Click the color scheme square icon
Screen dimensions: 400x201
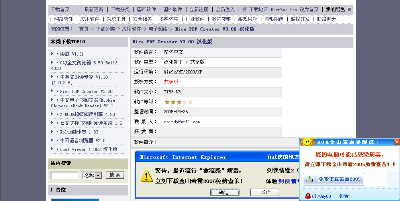(x=349, y=10)
